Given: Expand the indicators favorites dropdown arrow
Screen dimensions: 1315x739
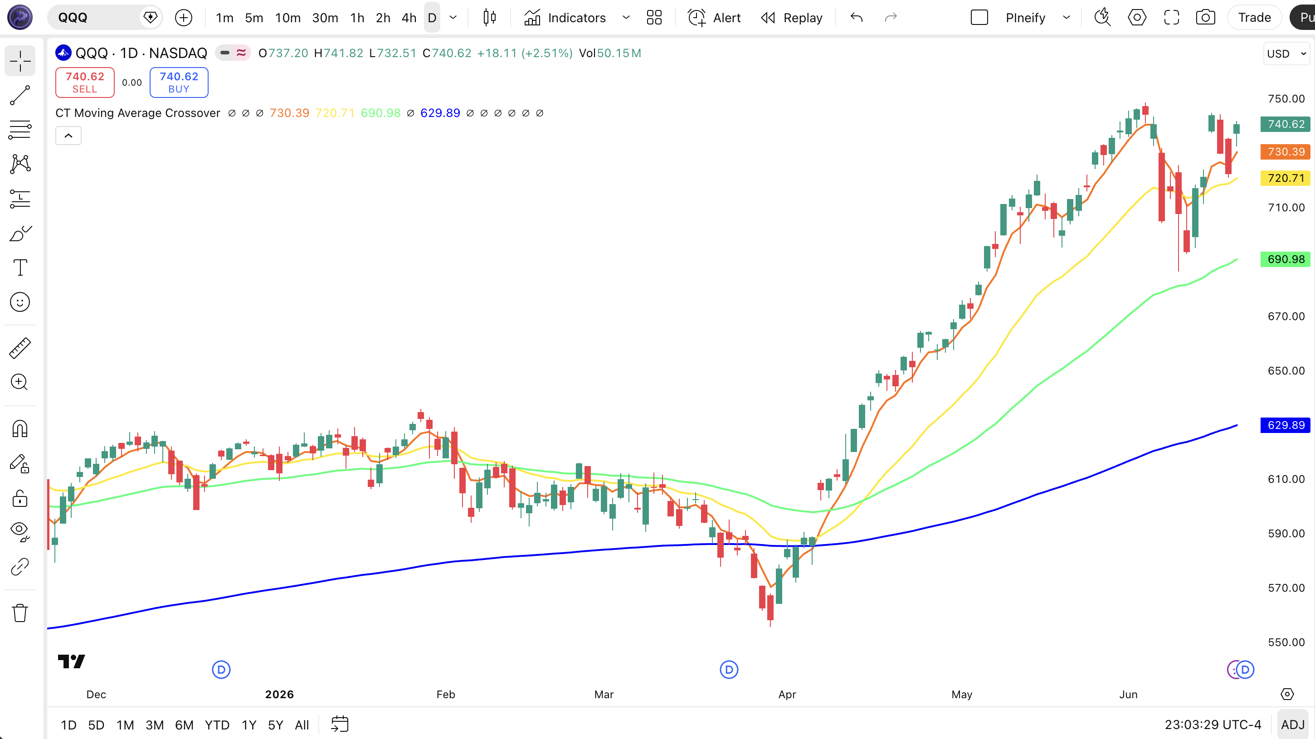Looking at the screenshot, I should pyautogui.click(x=626, y=17).
